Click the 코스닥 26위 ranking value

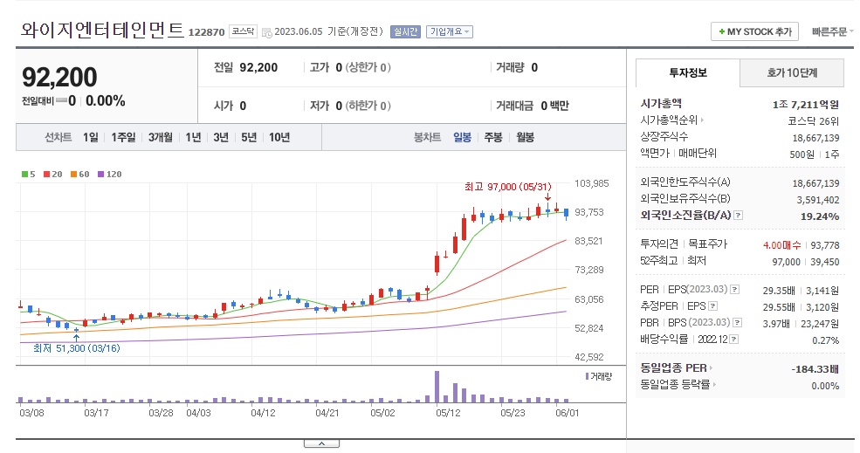click(x=814, y=120)
